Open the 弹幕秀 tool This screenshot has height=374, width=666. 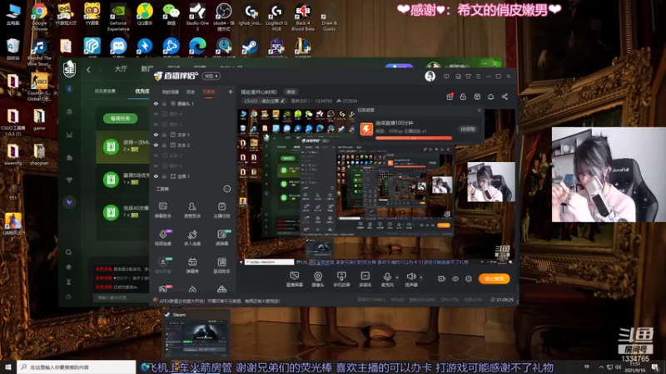click(192, 265)
